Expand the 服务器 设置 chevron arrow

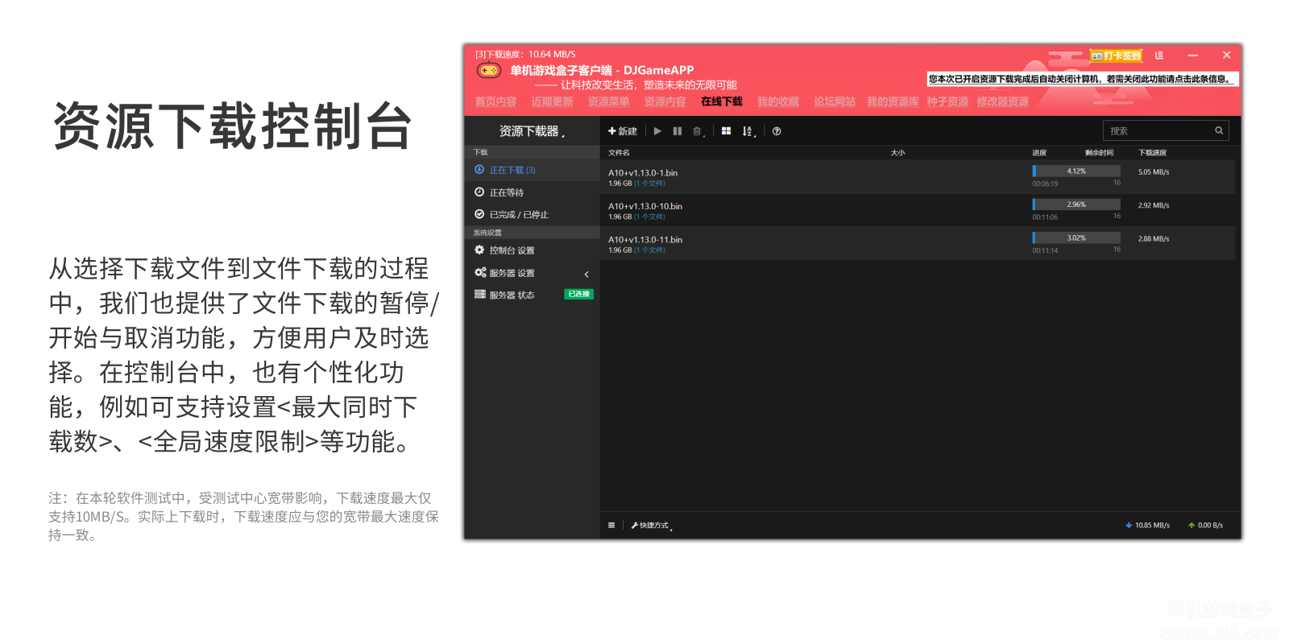pos(586,275)
